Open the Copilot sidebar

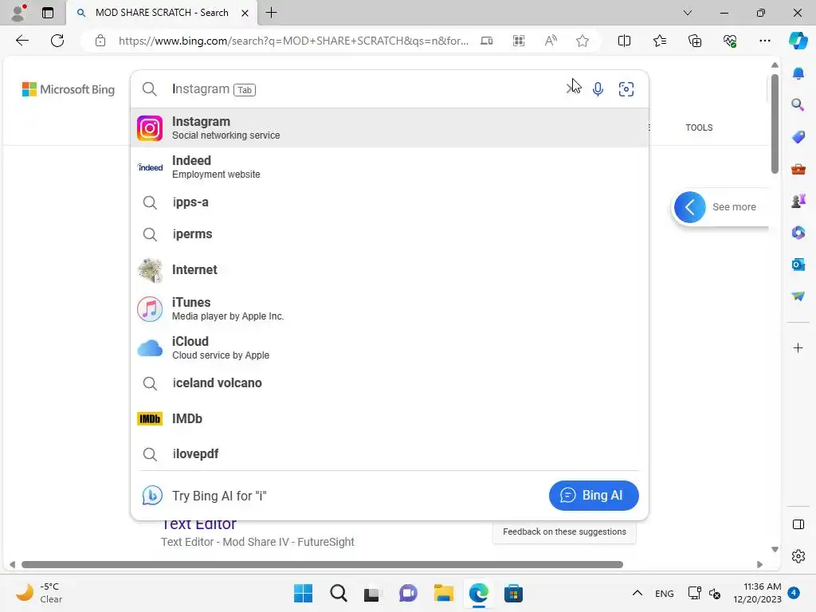pos(798,41)
